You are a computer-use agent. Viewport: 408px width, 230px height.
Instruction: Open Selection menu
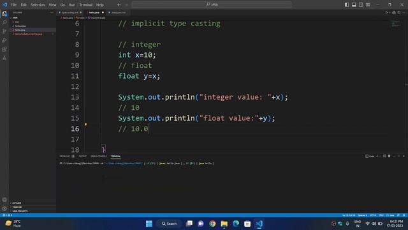click(x=38, y=4)
